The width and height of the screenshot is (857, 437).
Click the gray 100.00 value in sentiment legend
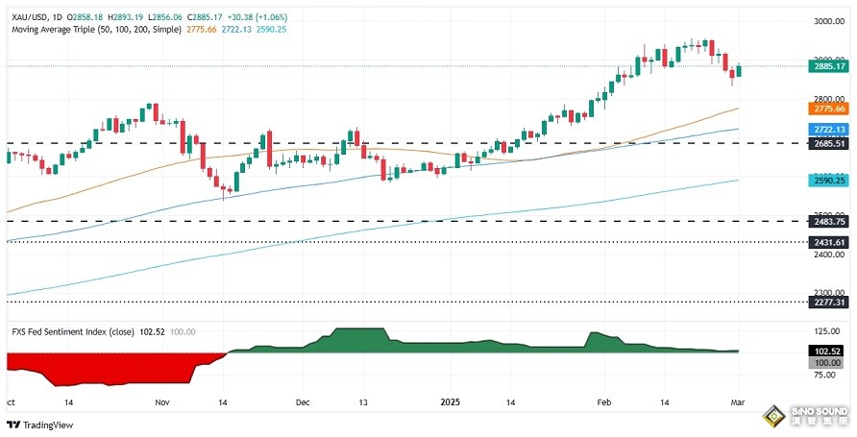(x=184, y=331)
